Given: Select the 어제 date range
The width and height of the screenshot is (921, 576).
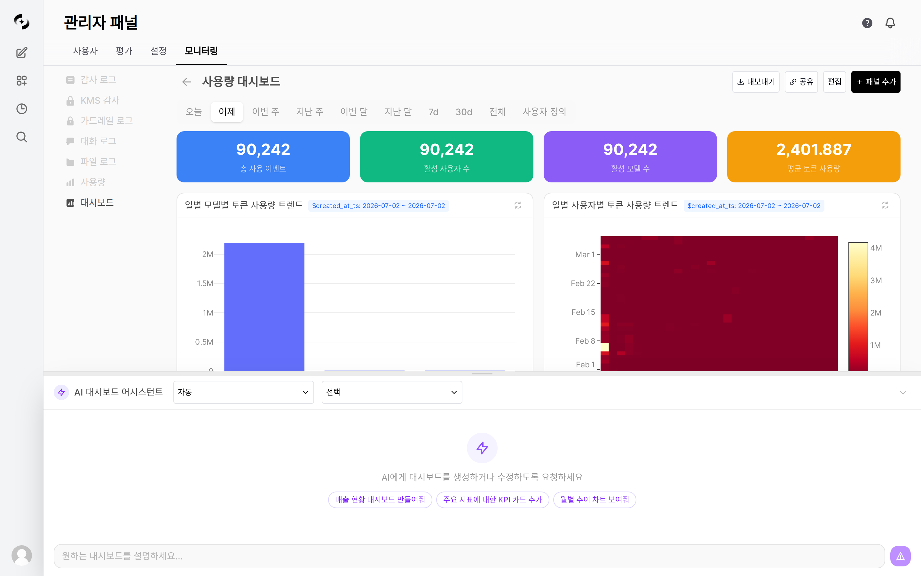Looking at the screenshot, I should 227,112.
